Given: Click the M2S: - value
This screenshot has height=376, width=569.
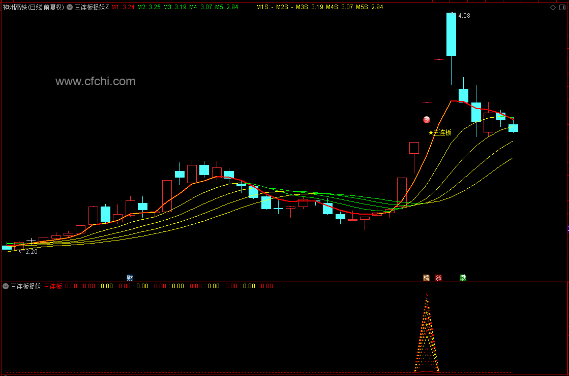Looking at the screenshot, I should [x=285, y=7].
